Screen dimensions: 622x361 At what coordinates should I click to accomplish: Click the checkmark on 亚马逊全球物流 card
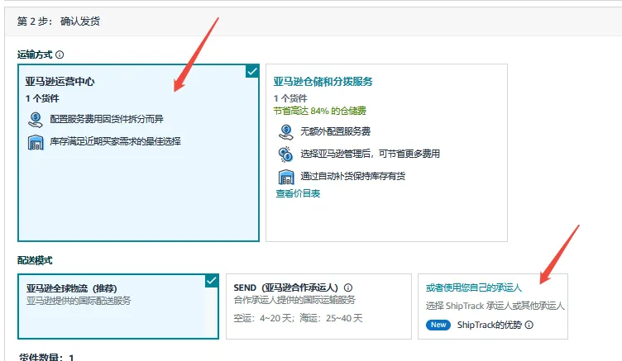coord(212,281)
